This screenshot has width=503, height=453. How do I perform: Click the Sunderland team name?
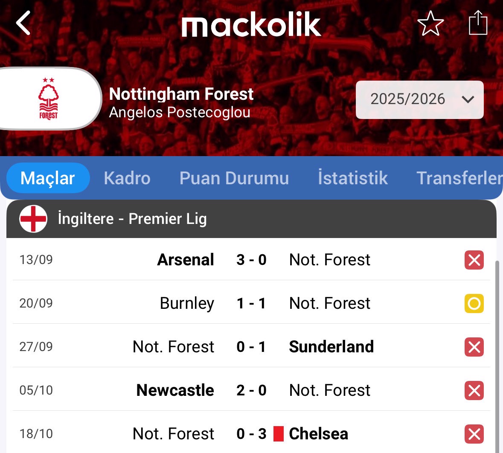[x=331, y=347]
